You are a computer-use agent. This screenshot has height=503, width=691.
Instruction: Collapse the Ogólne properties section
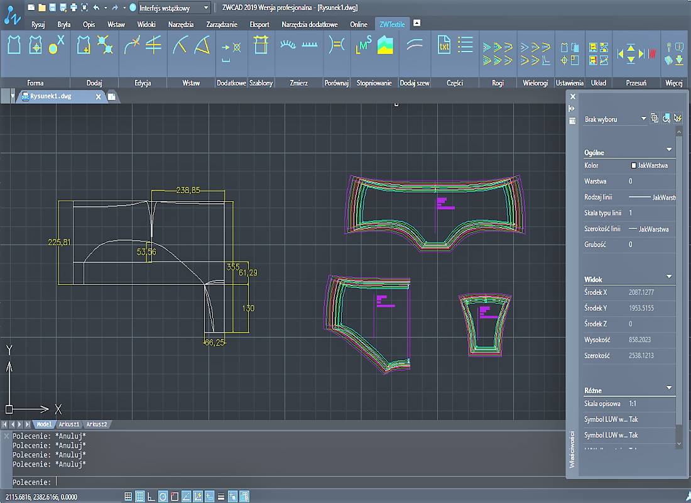pos(669,150)
